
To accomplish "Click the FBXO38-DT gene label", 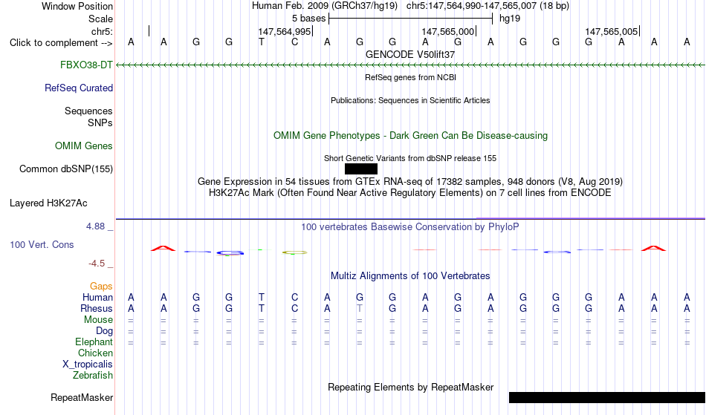I will [x=86, y=65].
